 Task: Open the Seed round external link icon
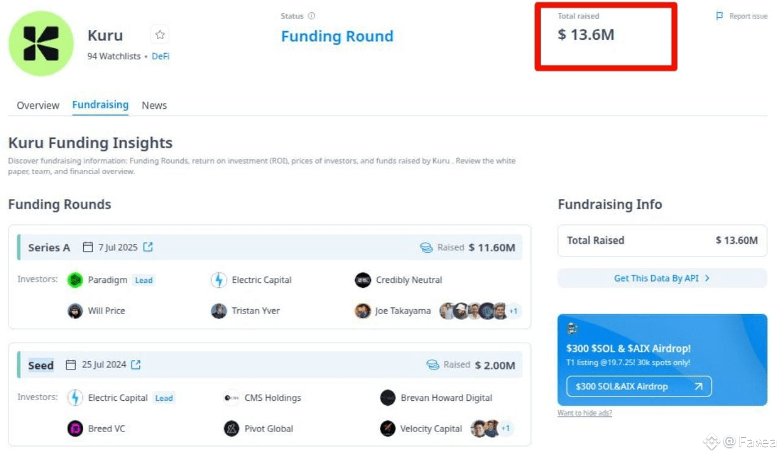tap(136, 364)
